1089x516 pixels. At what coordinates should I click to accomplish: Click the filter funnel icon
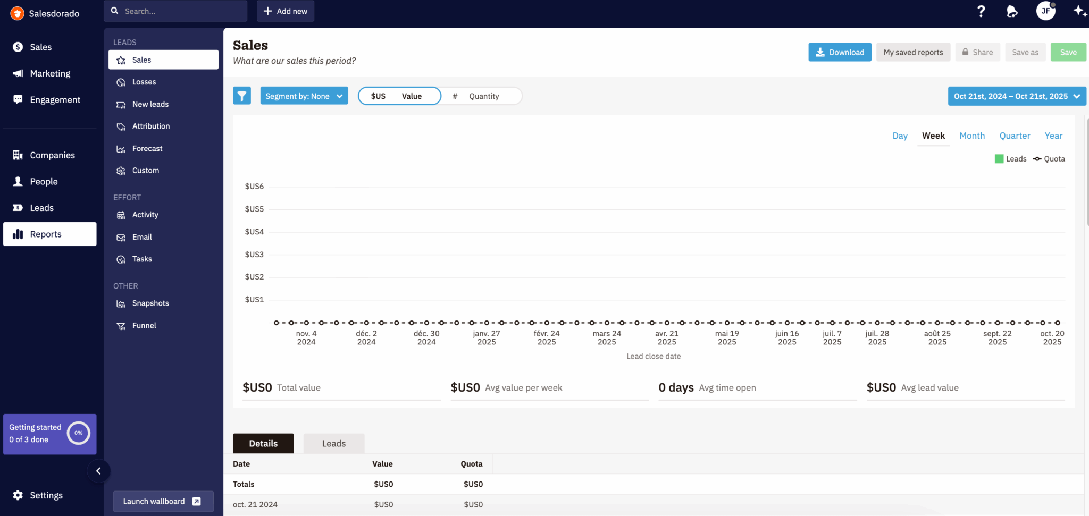[242, 96]
